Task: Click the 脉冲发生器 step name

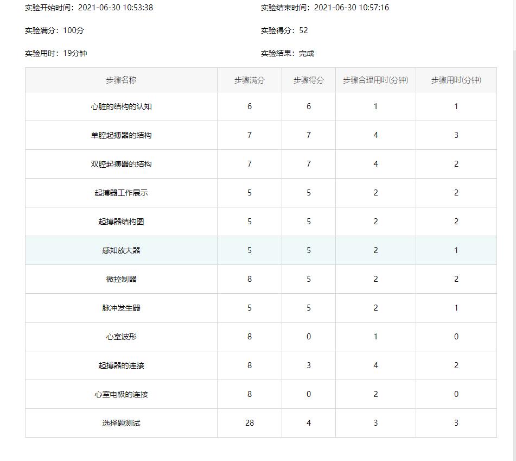Action: [x=121, y=308]
